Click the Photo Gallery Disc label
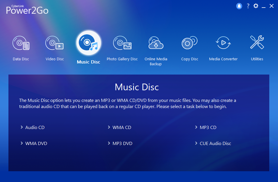 coord(122,59)
